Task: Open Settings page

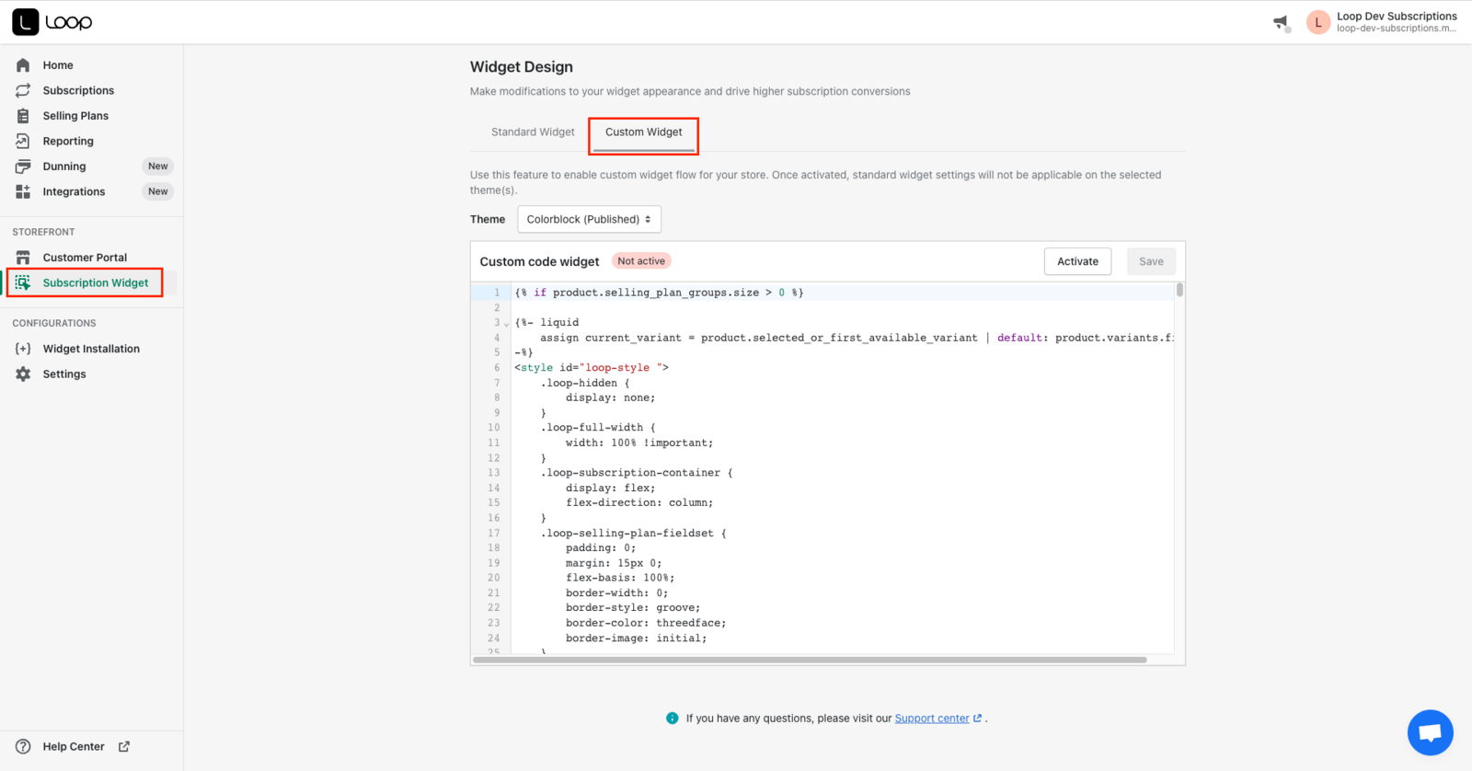Action: click(x=64, y=374)
